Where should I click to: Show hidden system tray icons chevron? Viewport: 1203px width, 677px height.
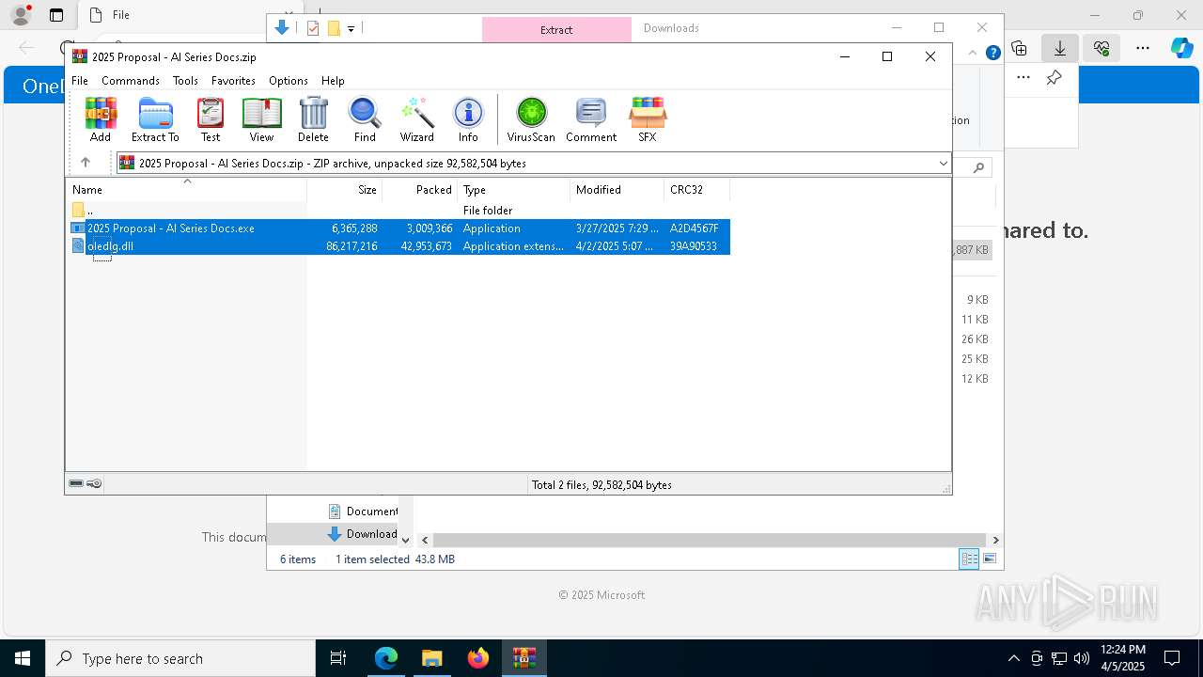click(1013, 658)
